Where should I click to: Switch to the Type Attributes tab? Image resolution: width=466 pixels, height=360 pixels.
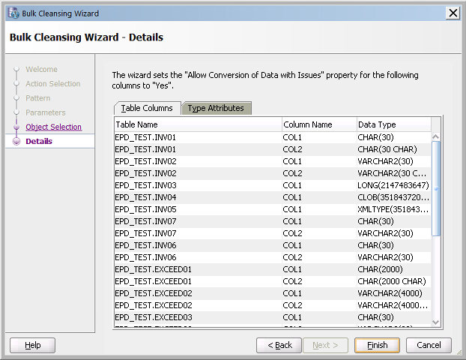217,108
